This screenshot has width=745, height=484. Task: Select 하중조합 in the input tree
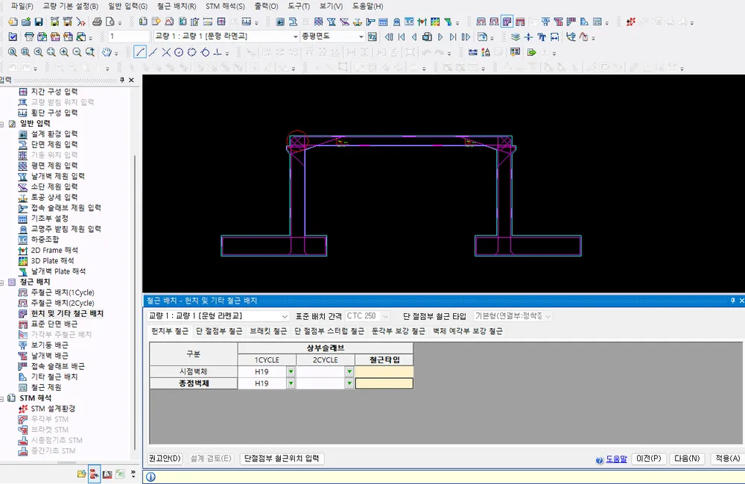click(45, 239)
